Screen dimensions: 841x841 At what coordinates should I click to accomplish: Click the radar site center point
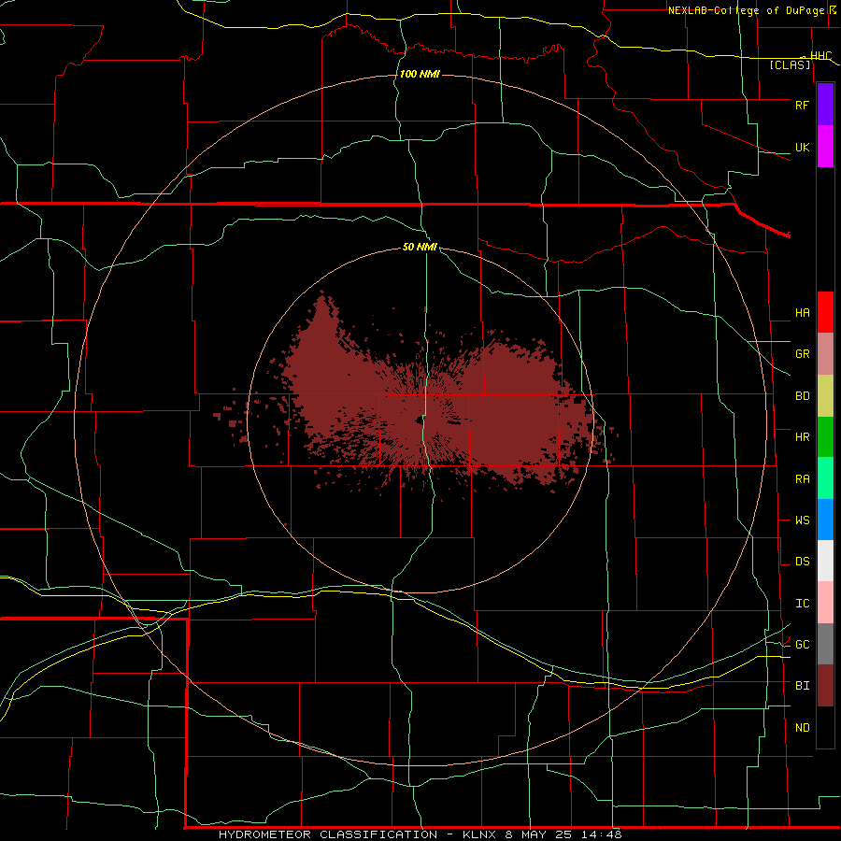pos(420,420)
